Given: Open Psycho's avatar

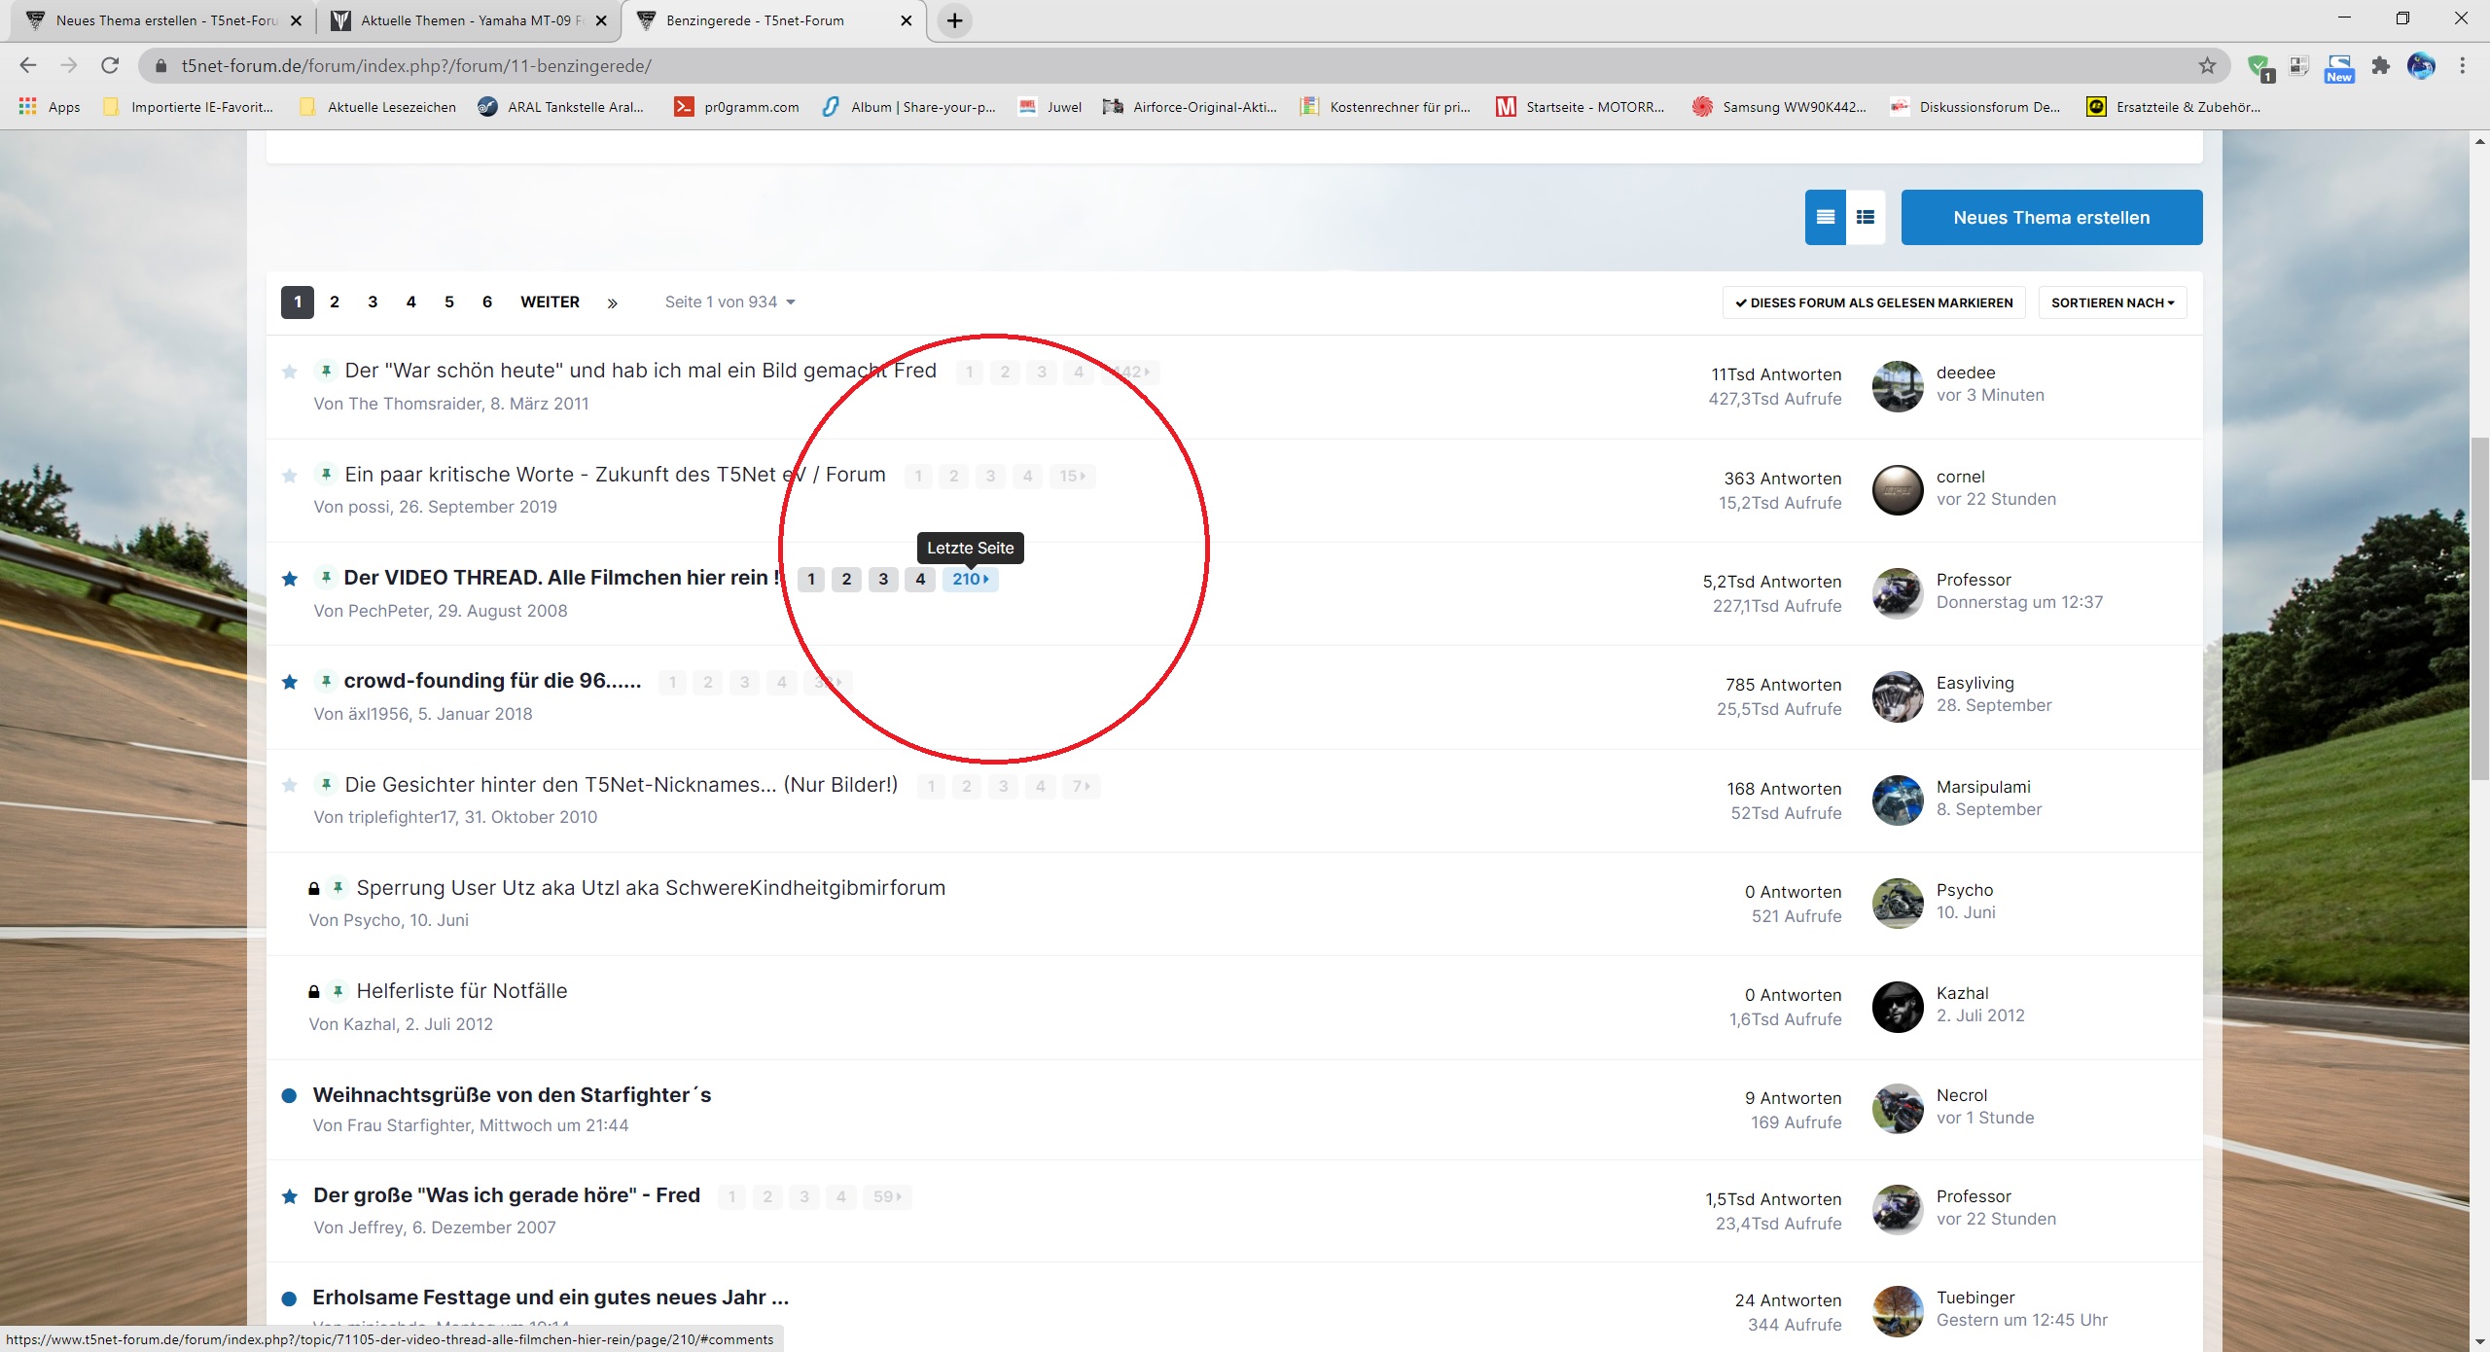Looking at the screenshot, I should [1898, 904].
